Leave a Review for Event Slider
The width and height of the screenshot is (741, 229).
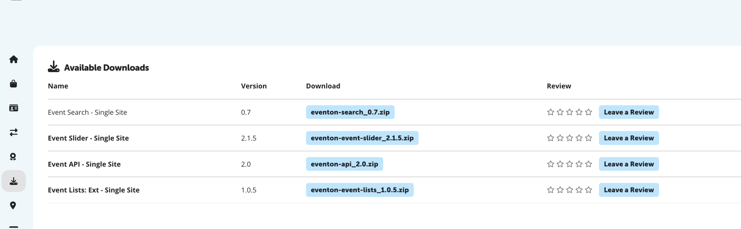(x=628, y=138)
